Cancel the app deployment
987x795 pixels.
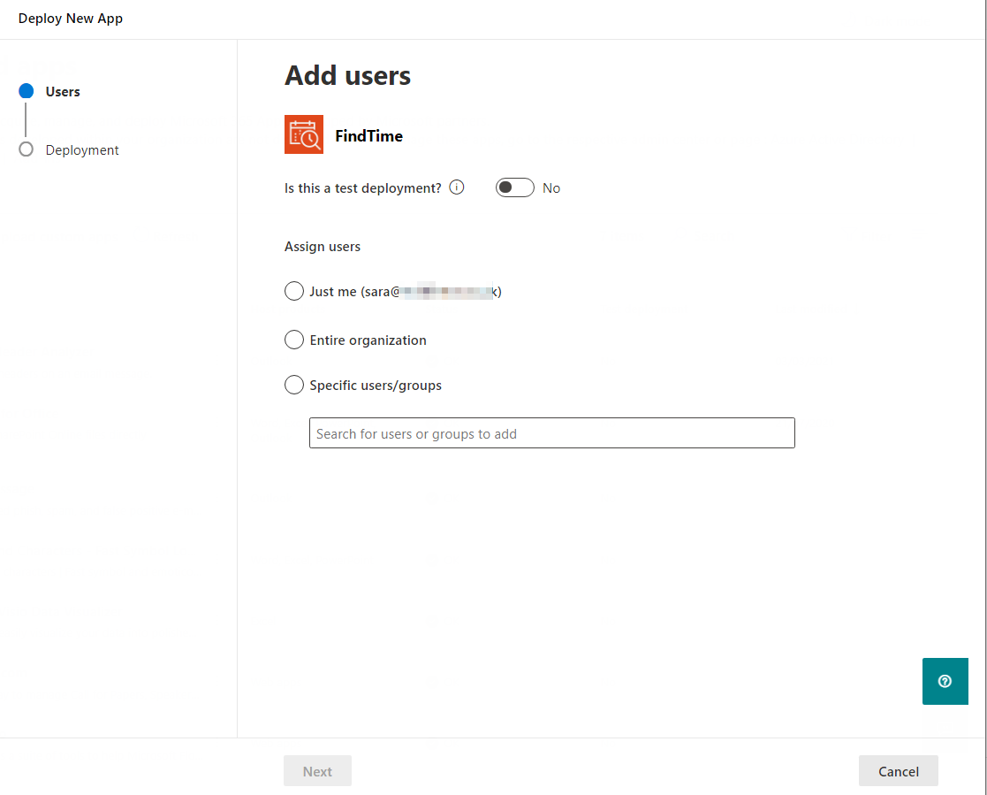tap(898, 771)
